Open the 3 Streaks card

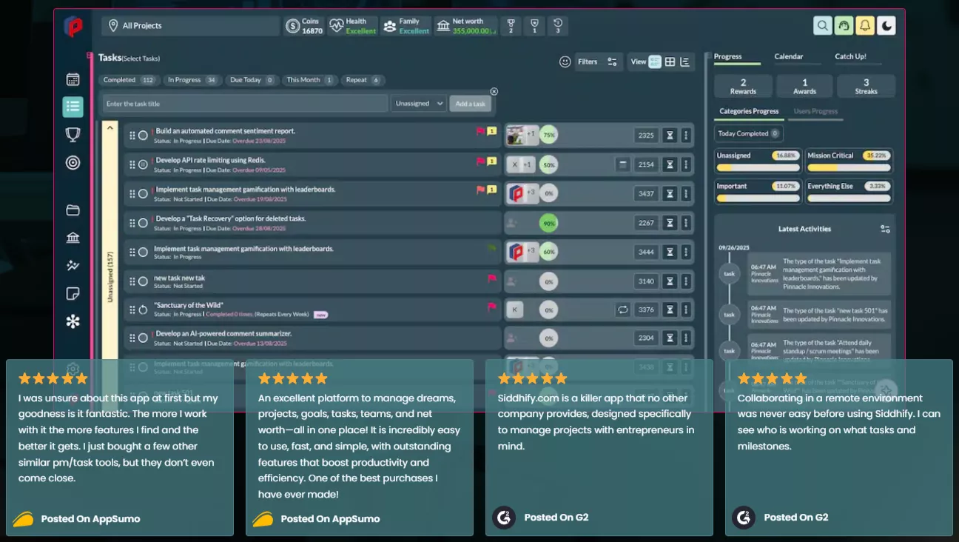[x=866, y=87]
